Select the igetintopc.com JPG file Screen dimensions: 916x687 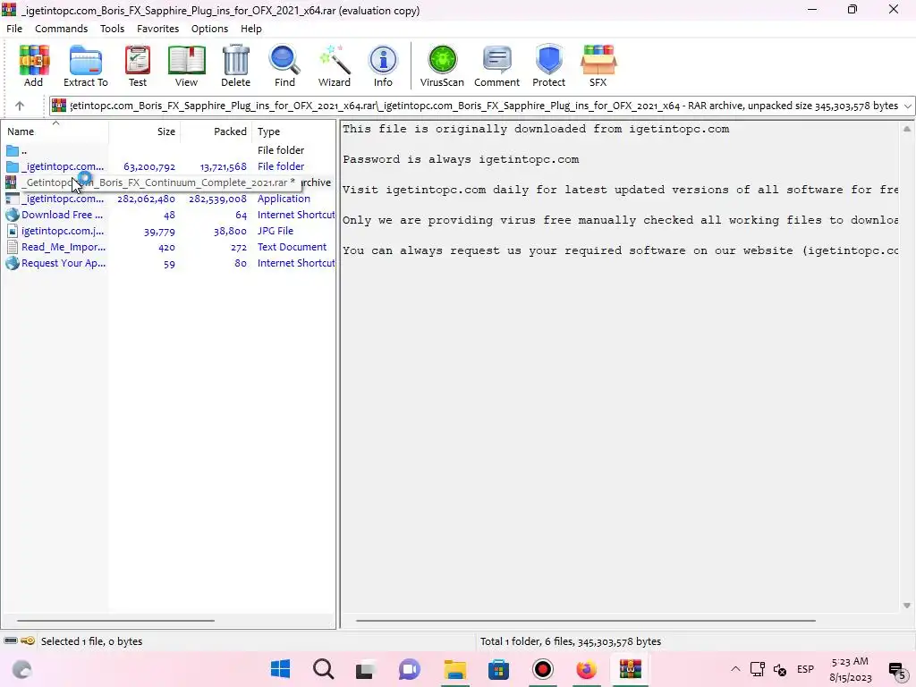[168, 231]
